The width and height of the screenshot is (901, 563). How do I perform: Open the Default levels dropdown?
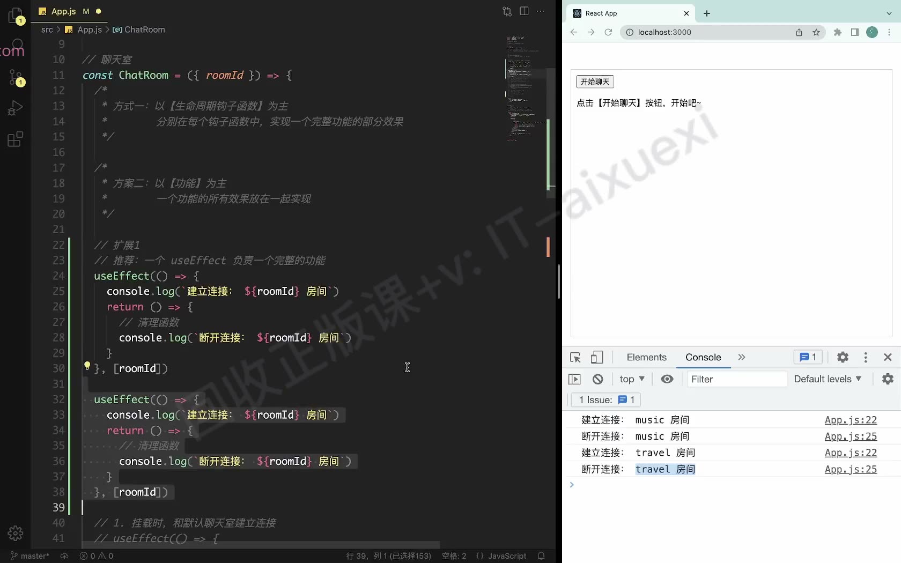click(x=828, y=379)
